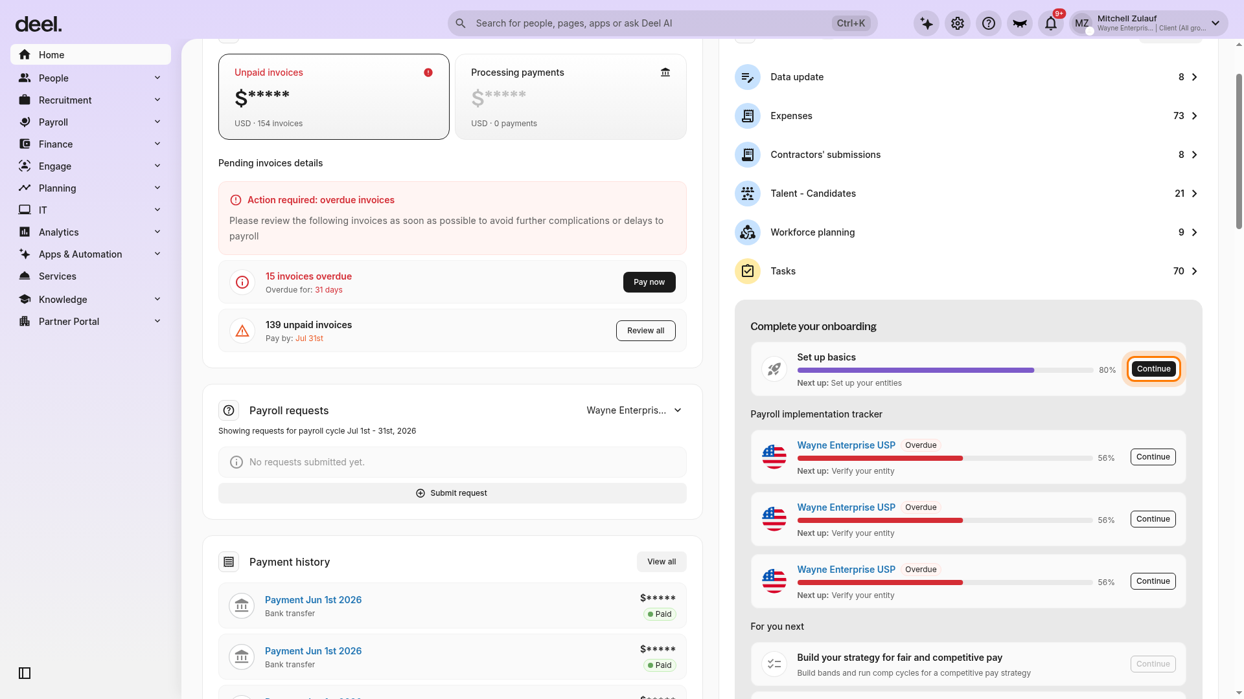1244x699 pixels.
Task: Click the Set up basics progress bar
Action: [x=945, y=370]
